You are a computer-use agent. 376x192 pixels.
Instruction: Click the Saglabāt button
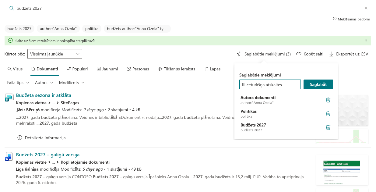click(x=318, y=84)
